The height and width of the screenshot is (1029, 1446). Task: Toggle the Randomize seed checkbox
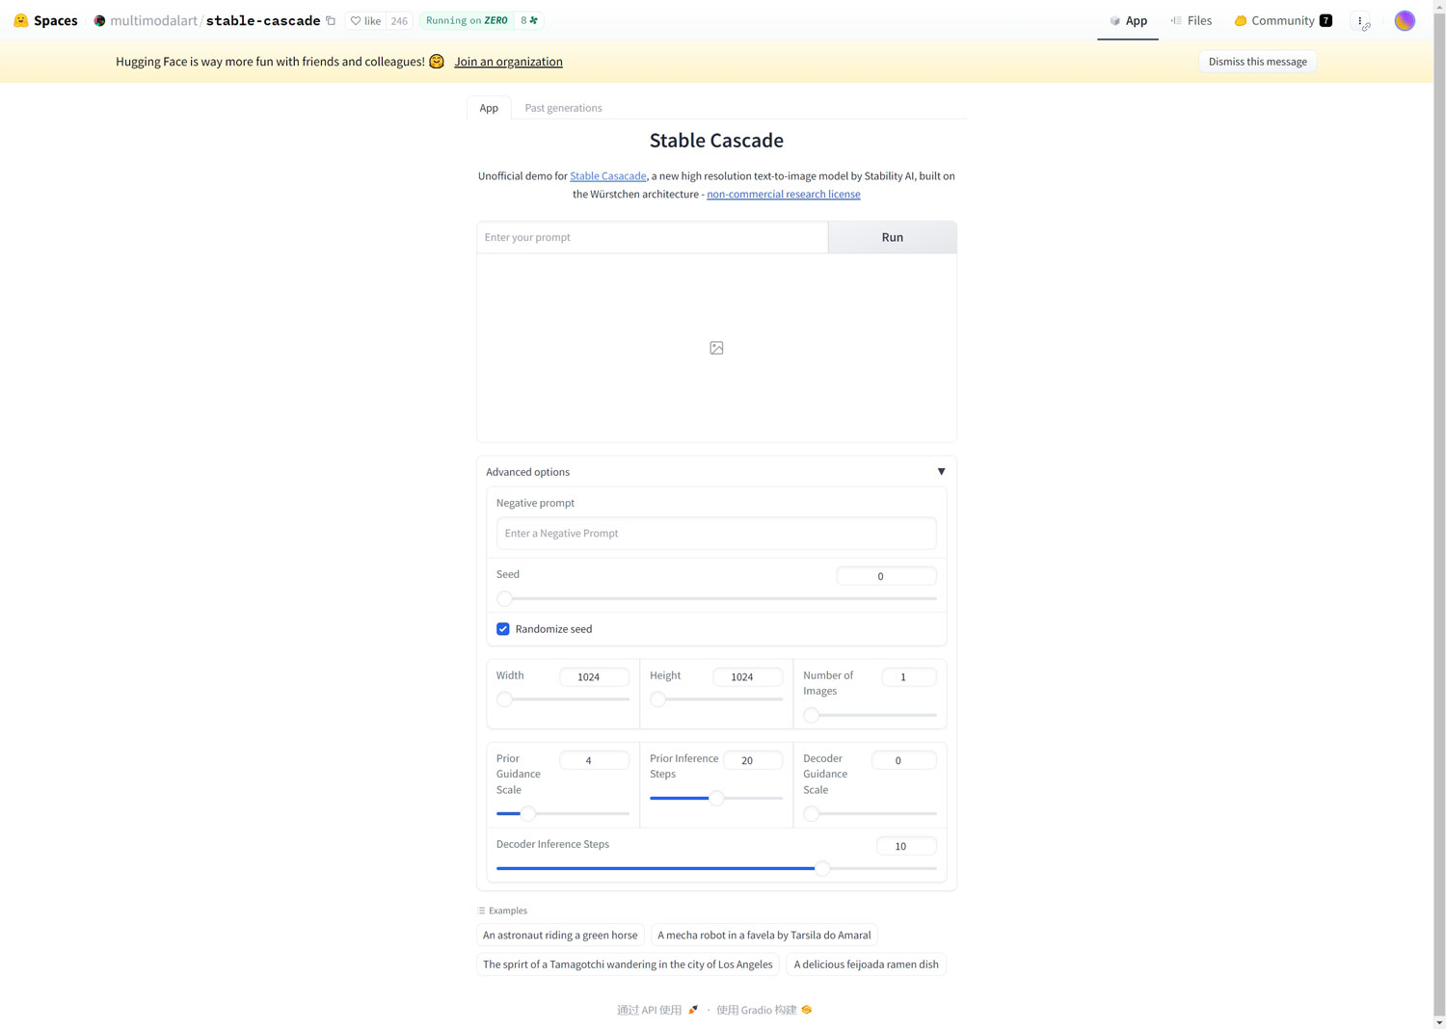(x=503, y=629)
